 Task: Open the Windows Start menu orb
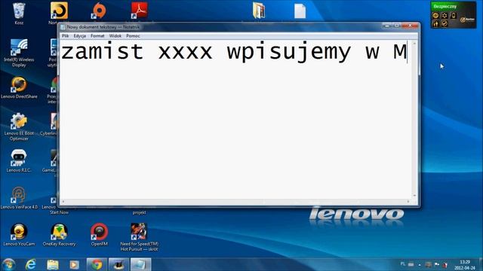[x=9, y=264]
